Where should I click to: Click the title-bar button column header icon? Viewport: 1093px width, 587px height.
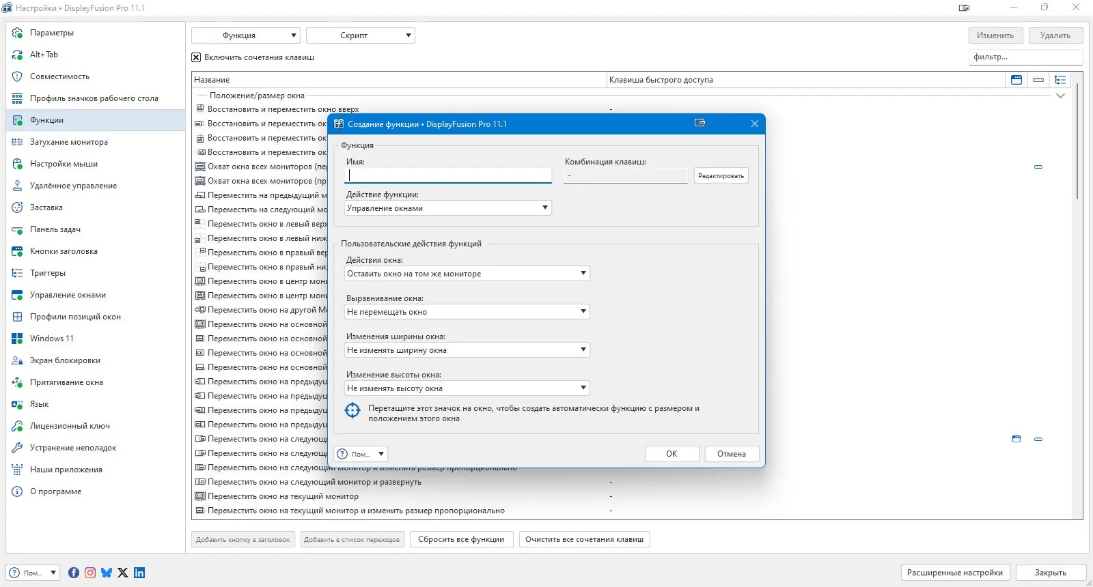pos(1016,80)
